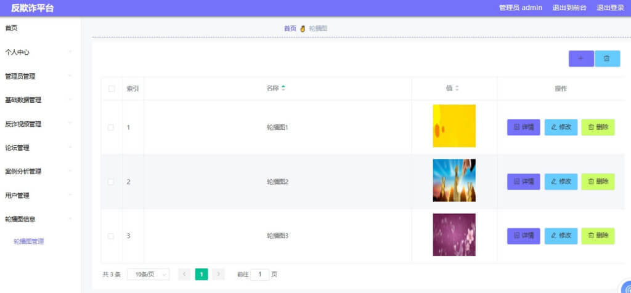The height and width of the screenshot is (293, 631).
Task: Open 详情 for 轮播图2
Action: tap(524, 182)
